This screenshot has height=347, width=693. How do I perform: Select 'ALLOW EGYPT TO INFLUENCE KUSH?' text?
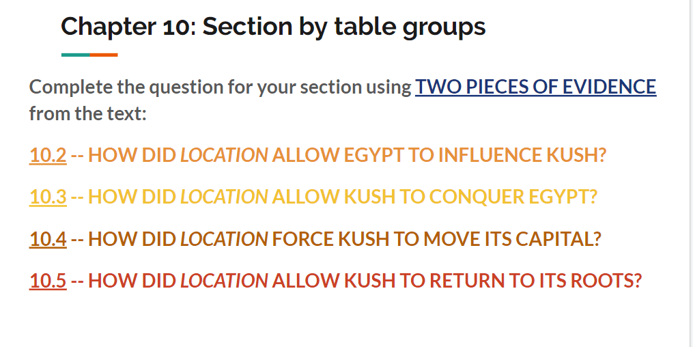(439, 155)
